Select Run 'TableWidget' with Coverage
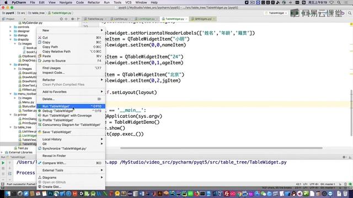Image resolution: width=353 pixels, height=198 pixels. click(x=71, y=116)
